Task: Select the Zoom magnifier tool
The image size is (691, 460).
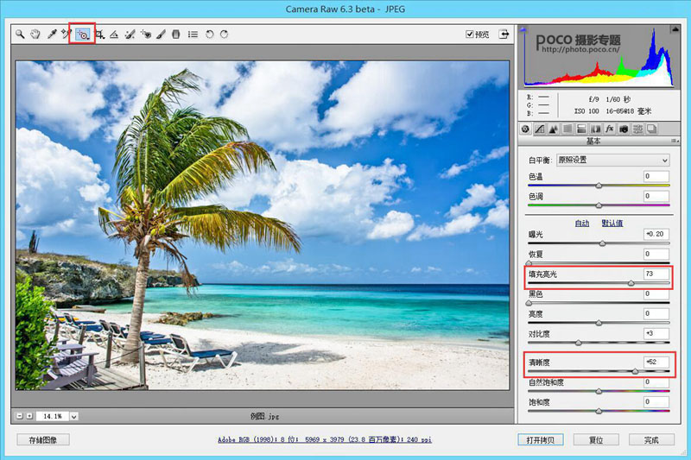Action: 20,34
